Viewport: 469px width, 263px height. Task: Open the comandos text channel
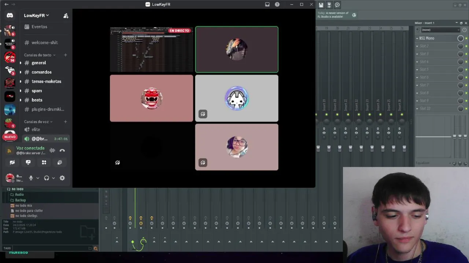point(41,72)
